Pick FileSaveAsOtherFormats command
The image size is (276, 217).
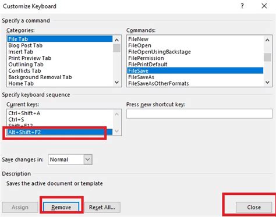tap(195, 83)
